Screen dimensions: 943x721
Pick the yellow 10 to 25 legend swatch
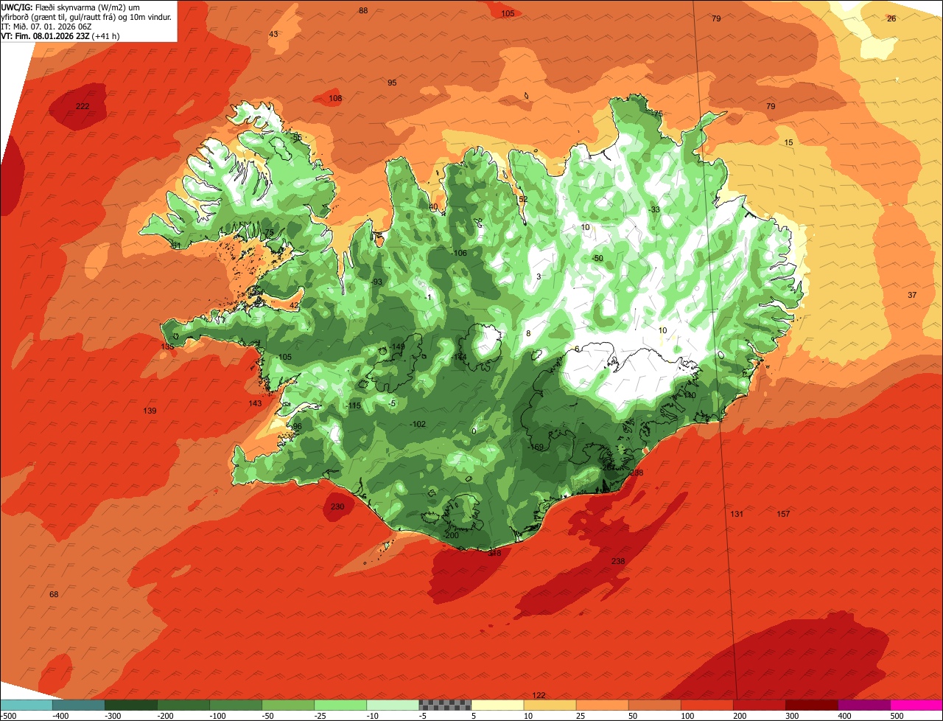tap(550, 705)
